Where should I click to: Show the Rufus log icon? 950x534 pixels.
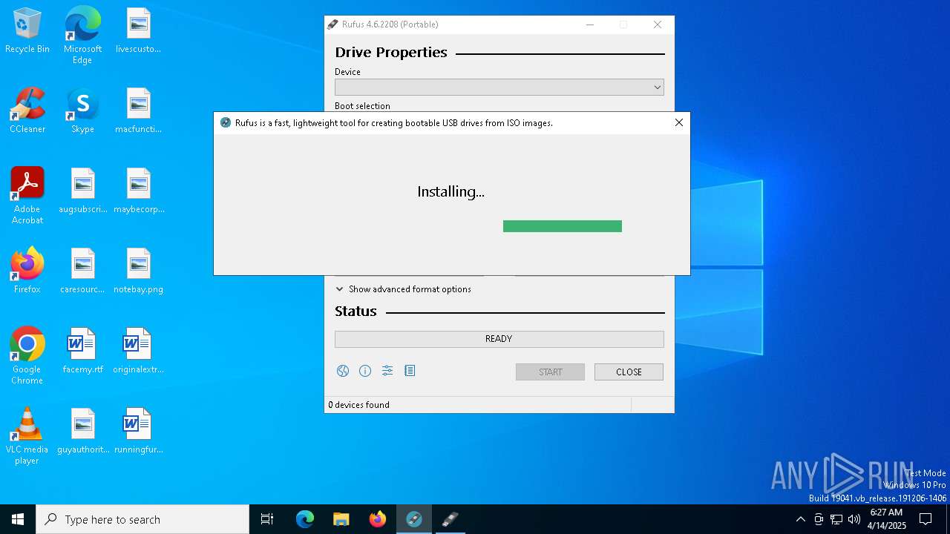click(x=410, y=371)
